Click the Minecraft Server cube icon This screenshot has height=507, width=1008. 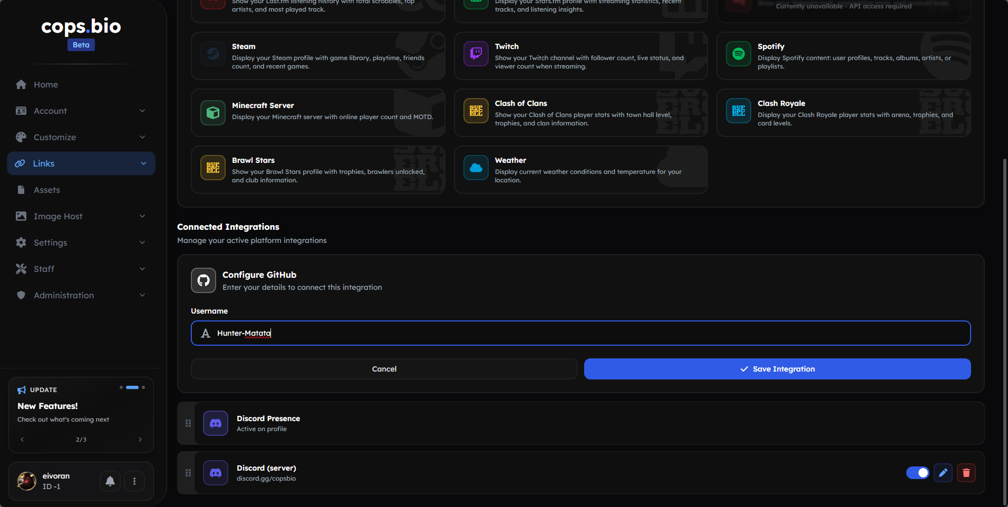[x=213, y=113]
